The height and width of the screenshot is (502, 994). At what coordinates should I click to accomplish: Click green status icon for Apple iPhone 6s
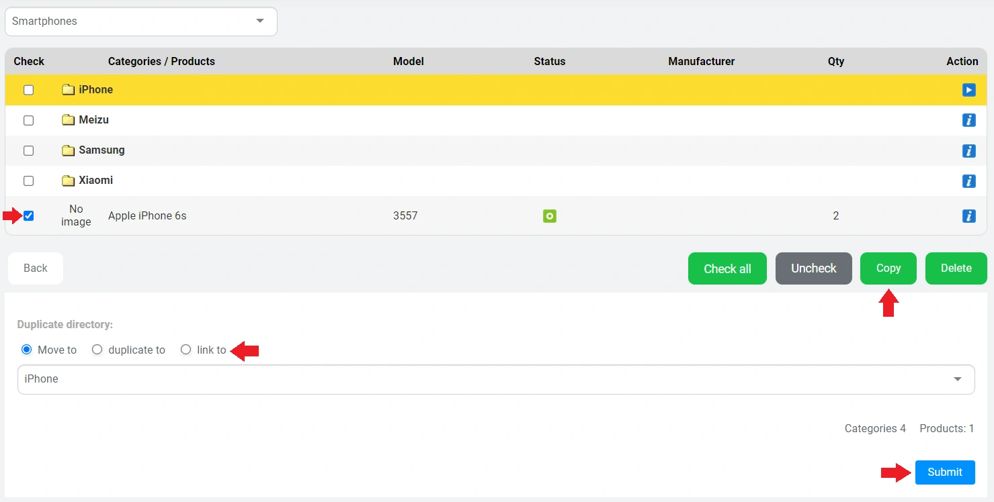tap(550, 216)
